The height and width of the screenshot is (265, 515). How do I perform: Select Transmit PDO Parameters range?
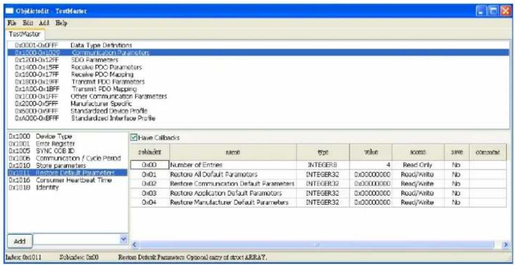258,81
